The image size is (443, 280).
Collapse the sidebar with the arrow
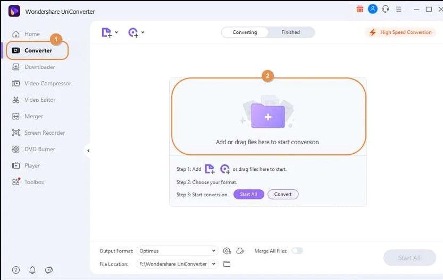88,151
